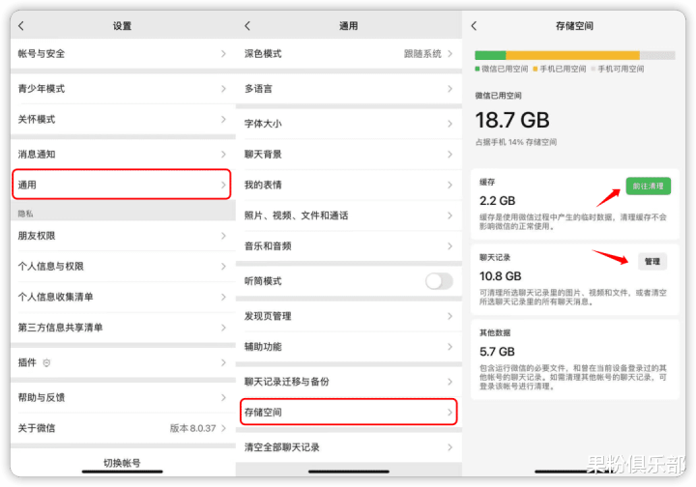This screenshot has width=696, height=487.
Task: Click the shield icon next to 插件
Action: 46,362
